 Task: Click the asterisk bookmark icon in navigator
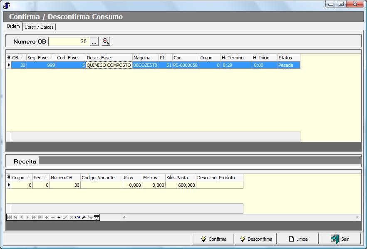click(84, 217)
